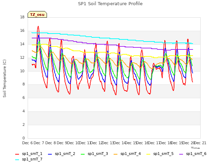
Task: Click the green sp1_smT_3 legend swatch
Action: [x=83, y=154]
